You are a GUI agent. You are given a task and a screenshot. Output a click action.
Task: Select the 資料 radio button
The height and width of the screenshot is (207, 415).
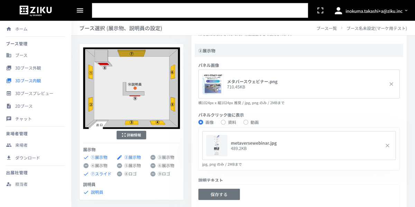(x=224, y=122)
